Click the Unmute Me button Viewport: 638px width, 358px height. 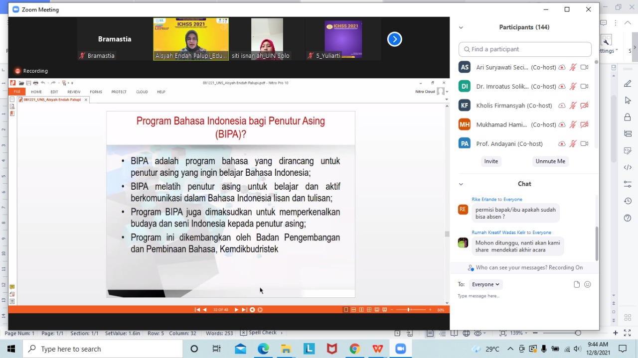[x=550, y=161]
